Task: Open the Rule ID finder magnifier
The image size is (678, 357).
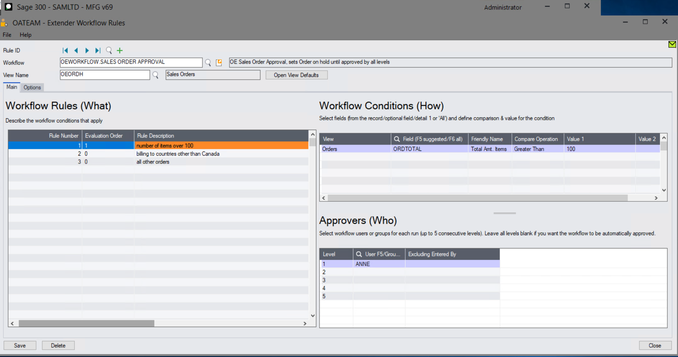Action: 109,51
